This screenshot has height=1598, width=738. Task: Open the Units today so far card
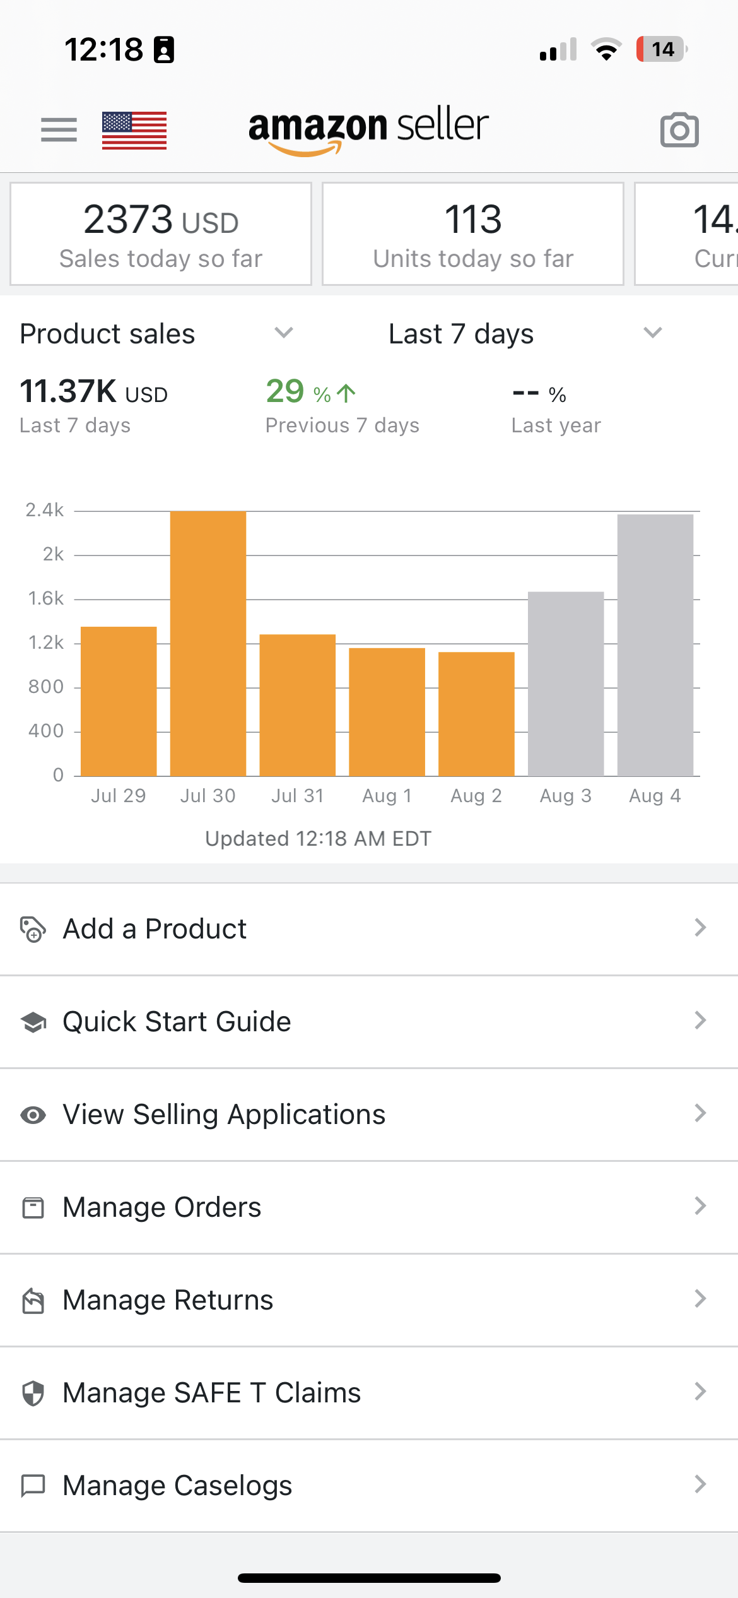473,234
